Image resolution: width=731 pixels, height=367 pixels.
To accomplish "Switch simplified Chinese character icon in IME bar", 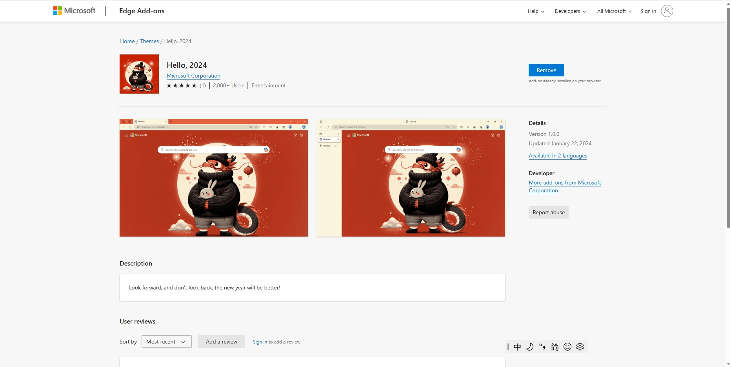I will click(x=555, y=347).
